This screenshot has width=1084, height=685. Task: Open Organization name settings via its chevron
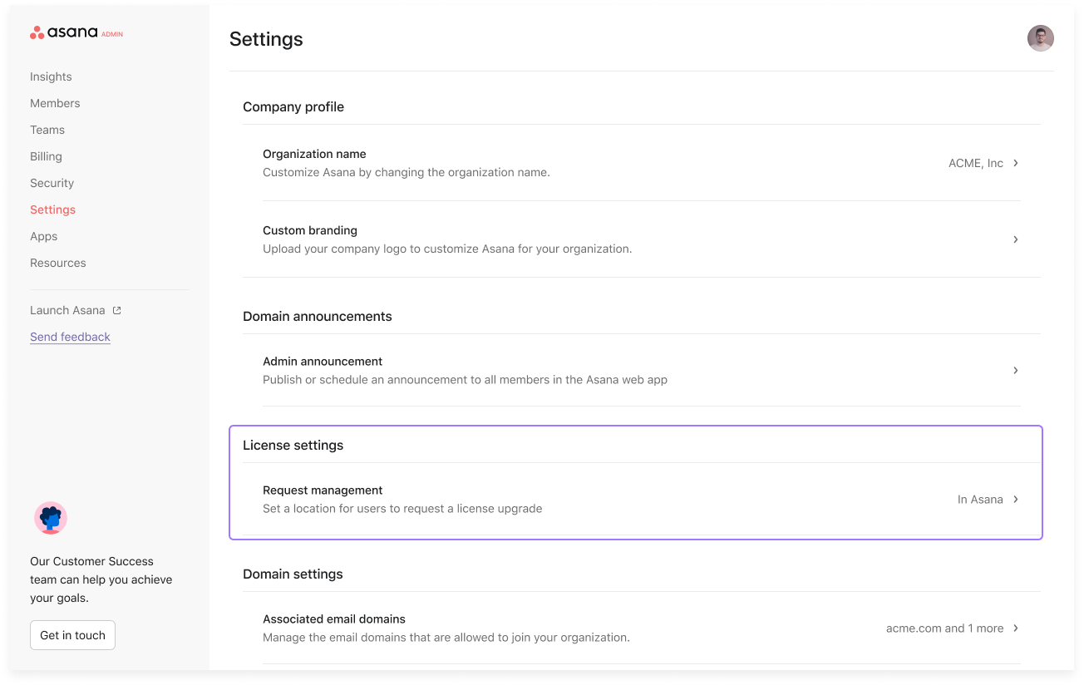point(1015,163)
